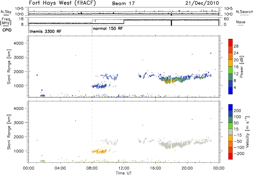Viewport: 253px width, 175px height.
Task: Click the "N.Search" legend label
Action: (244, 12)
